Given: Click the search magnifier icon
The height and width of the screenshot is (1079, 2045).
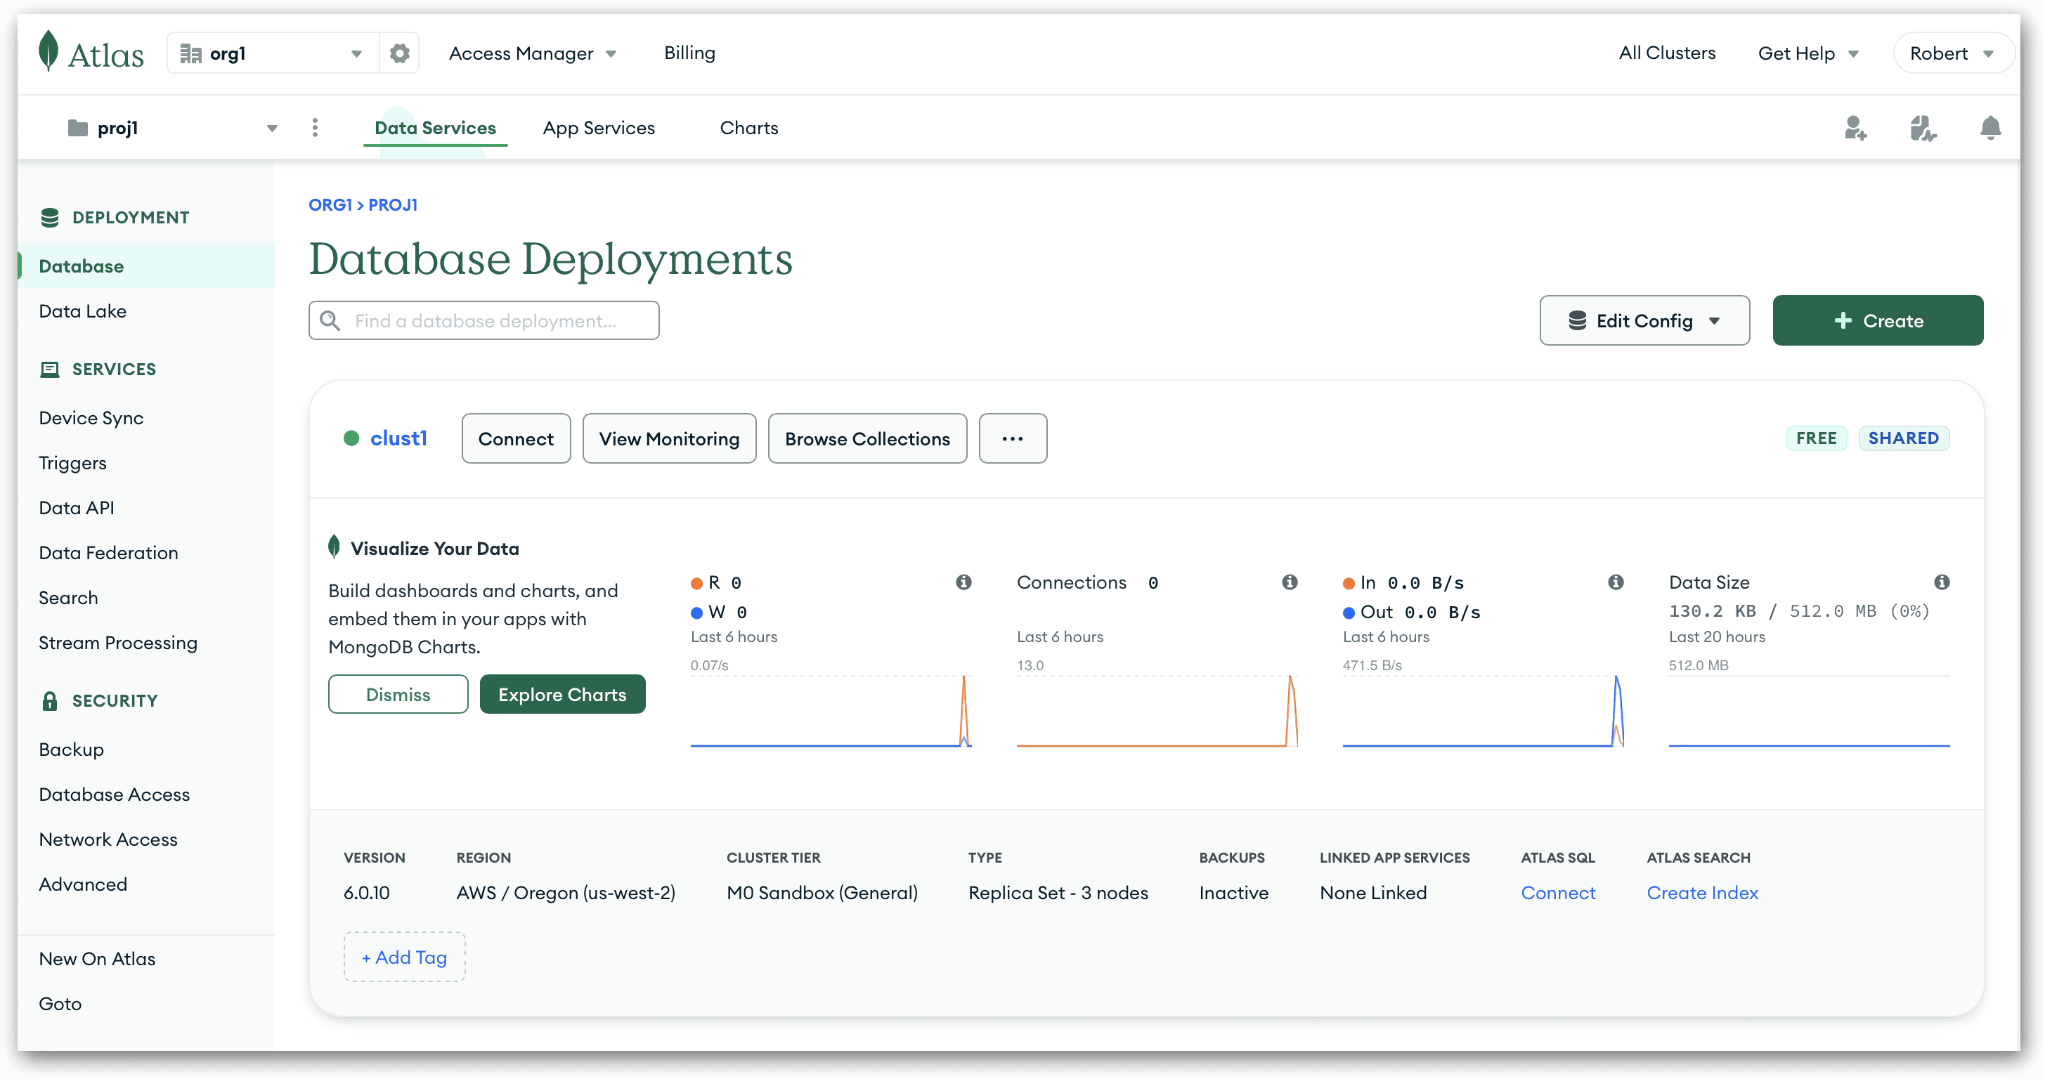Looking at the screenshot, I should pos(330,320).
